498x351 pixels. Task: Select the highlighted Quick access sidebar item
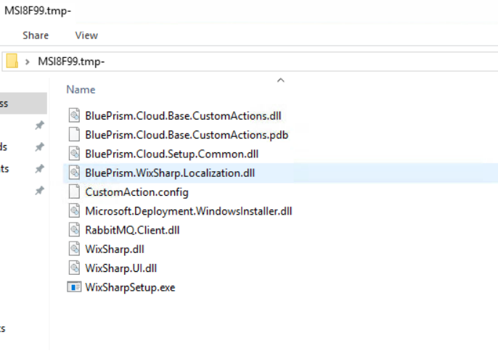23,103
